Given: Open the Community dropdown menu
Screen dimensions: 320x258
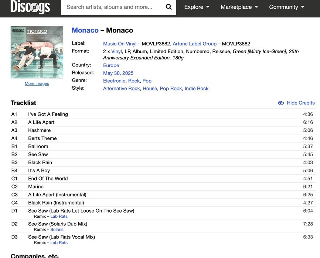Looking at the screenshot, I should (286, 7).
